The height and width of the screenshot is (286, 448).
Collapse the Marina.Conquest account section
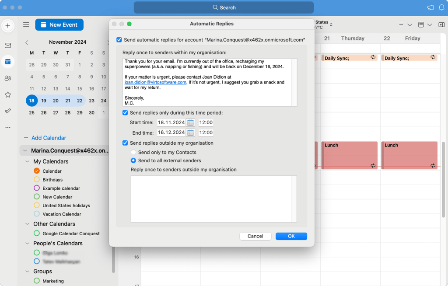pos(25,150)
